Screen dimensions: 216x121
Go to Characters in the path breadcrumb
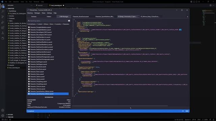(66, 24)
